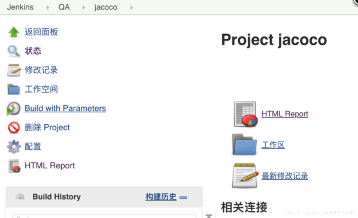The image size is (358, 218).
Task: Open the magnifier status icon
Action: point(14,51)
